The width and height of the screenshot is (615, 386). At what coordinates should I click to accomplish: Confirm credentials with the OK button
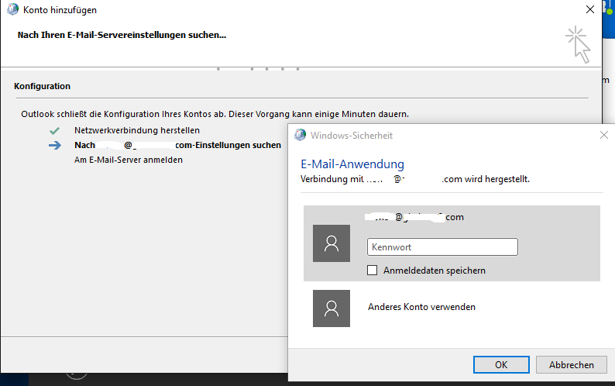click(x=501, y=365)
